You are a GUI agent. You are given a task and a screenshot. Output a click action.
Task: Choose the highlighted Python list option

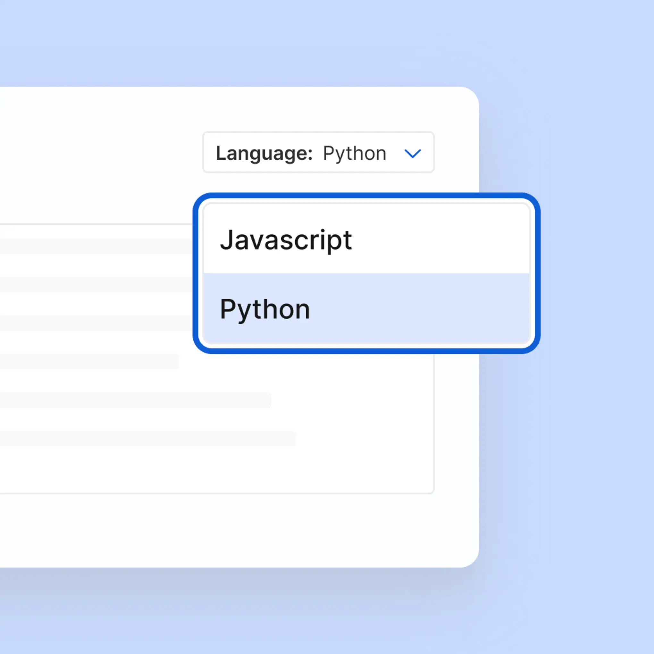pos(265,309)
